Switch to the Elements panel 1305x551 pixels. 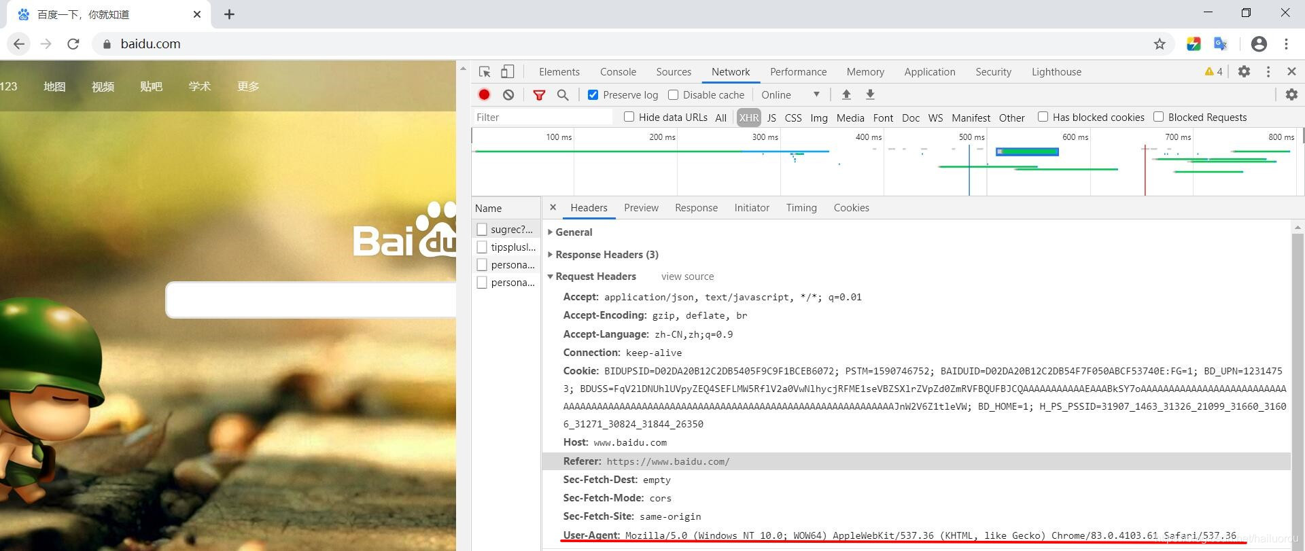pyautogui.click(x=559, y=72)
